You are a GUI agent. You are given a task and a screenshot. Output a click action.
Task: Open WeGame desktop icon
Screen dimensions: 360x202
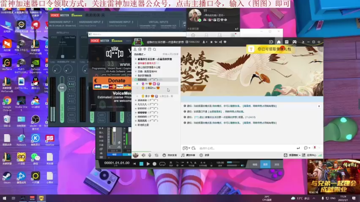7,64
